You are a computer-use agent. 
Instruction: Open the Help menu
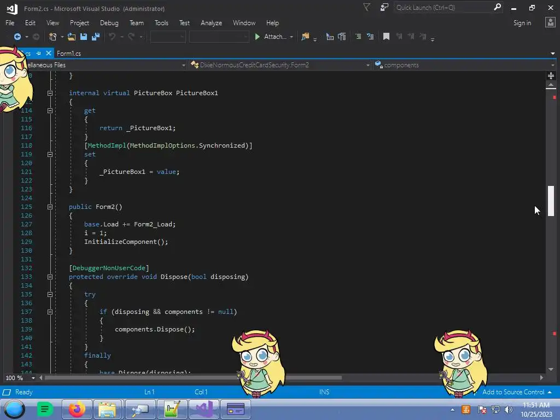[x=272, y=23]
